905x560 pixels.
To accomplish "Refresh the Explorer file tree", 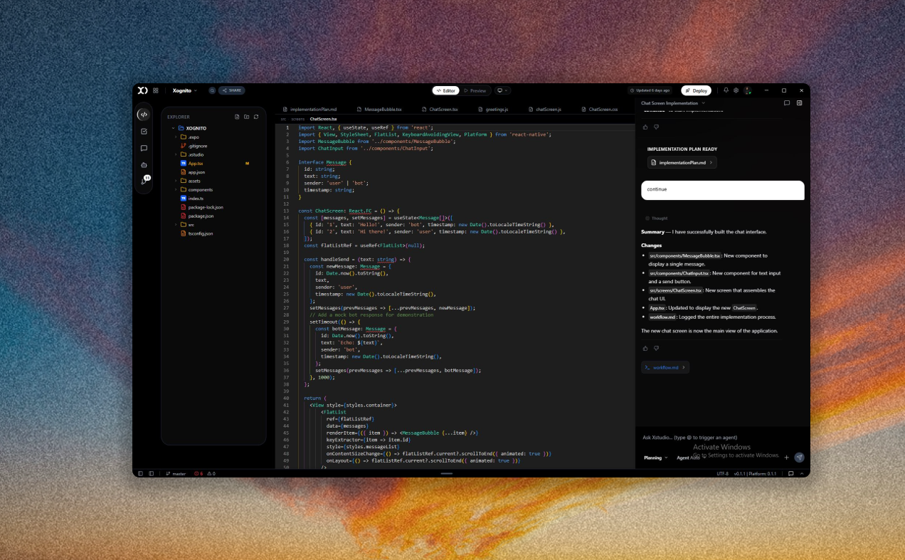I will pyautogui.click(x=255, y=116).
